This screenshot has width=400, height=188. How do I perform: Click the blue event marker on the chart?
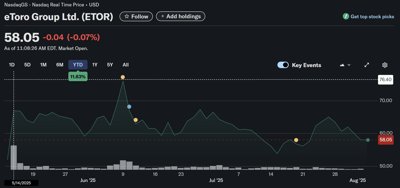pos(129,106)
